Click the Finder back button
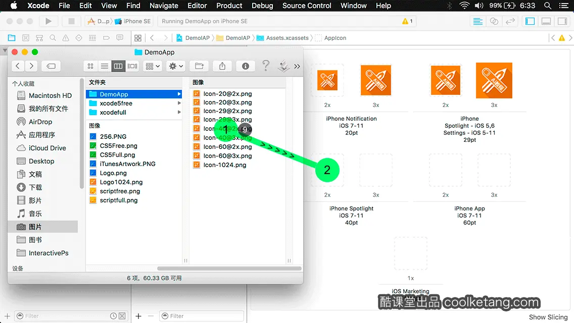The width and height of the screenshot is (574, 323). [x=18, y=66]
